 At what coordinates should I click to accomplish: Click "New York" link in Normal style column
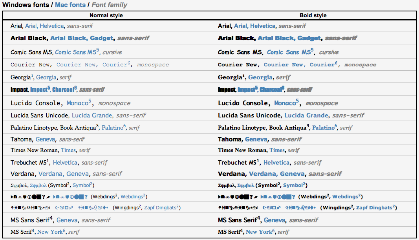pyautogui.click(x=50, y=232)
